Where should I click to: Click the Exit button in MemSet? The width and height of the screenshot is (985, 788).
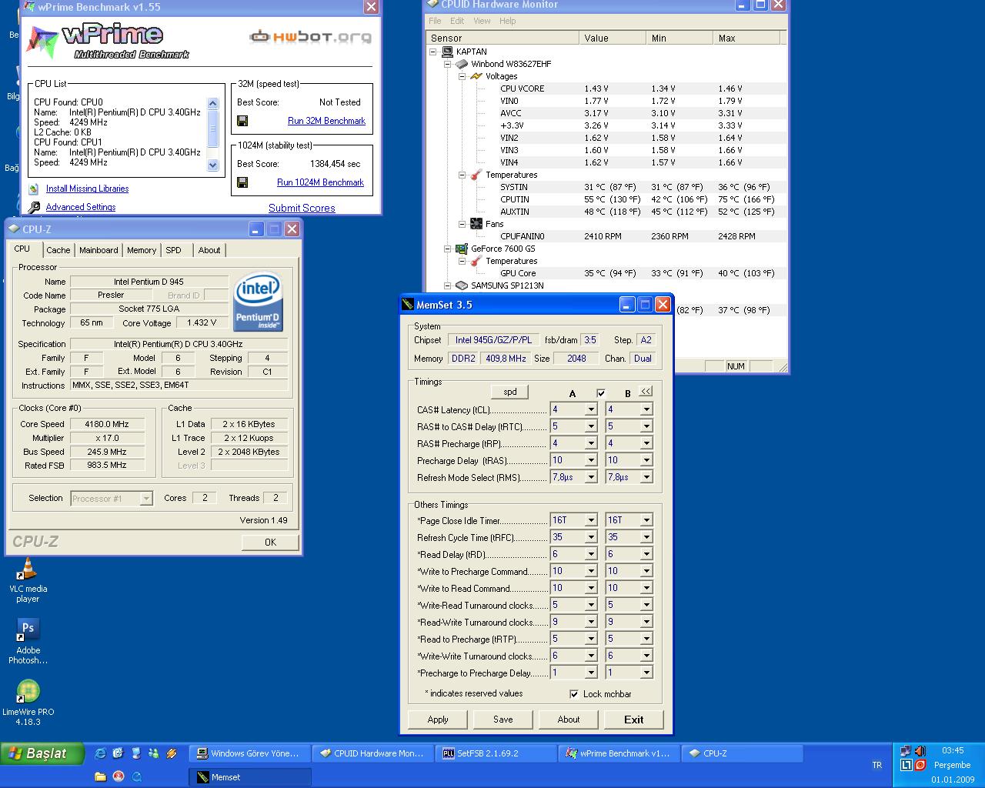pos(634,720)
